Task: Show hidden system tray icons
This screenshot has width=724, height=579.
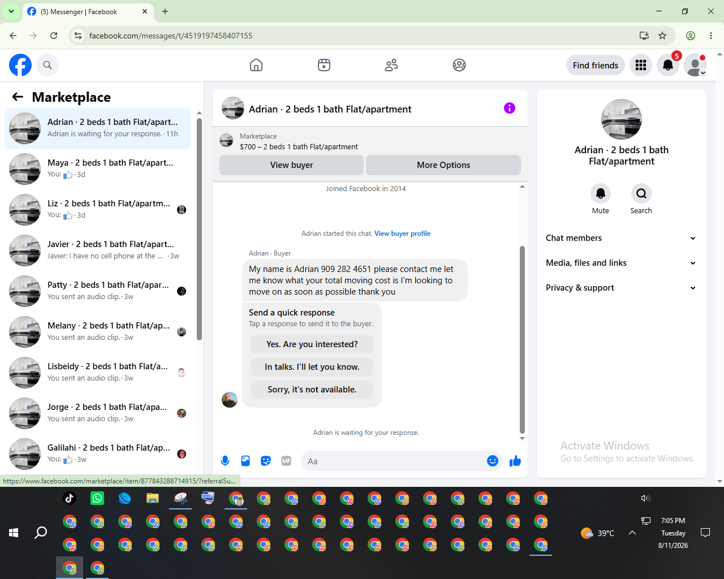Action: tap(632, 533)
